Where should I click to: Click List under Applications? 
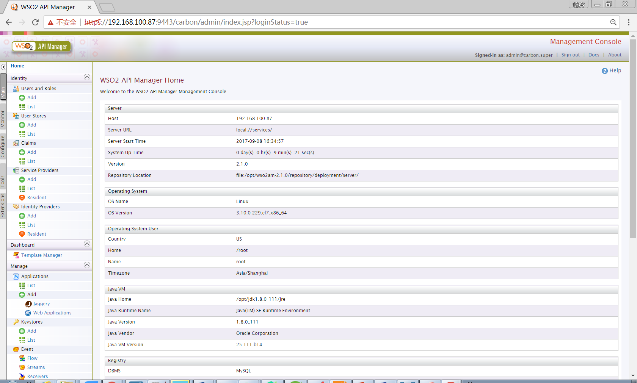click(31, 286)
